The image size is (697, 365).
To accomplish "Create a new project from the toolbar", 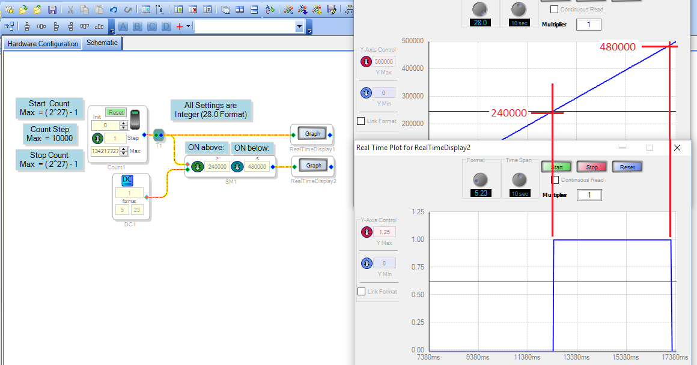I will (9, 10).
